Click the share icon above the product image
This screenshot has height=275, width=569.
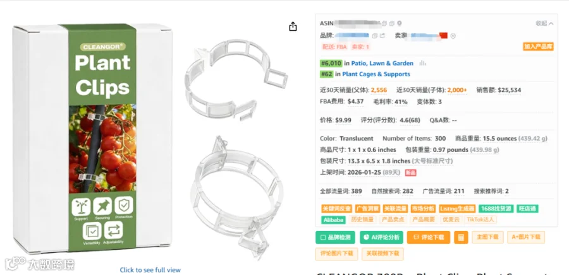293,26
